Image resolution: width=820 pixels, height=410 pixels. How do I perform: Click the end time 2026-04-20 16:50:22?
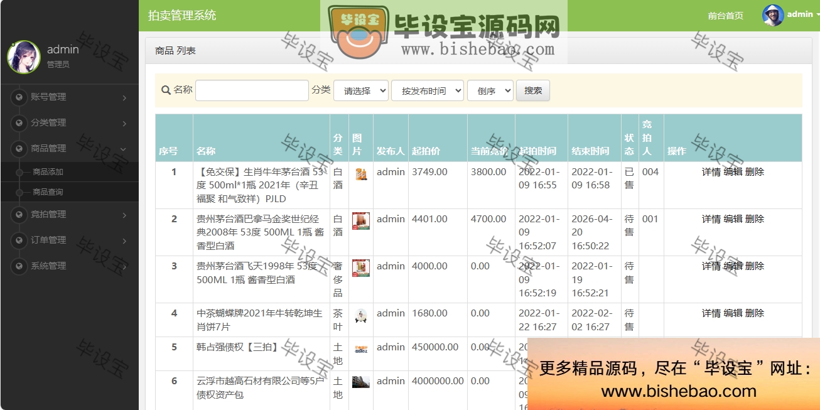[x=591, y=232]
